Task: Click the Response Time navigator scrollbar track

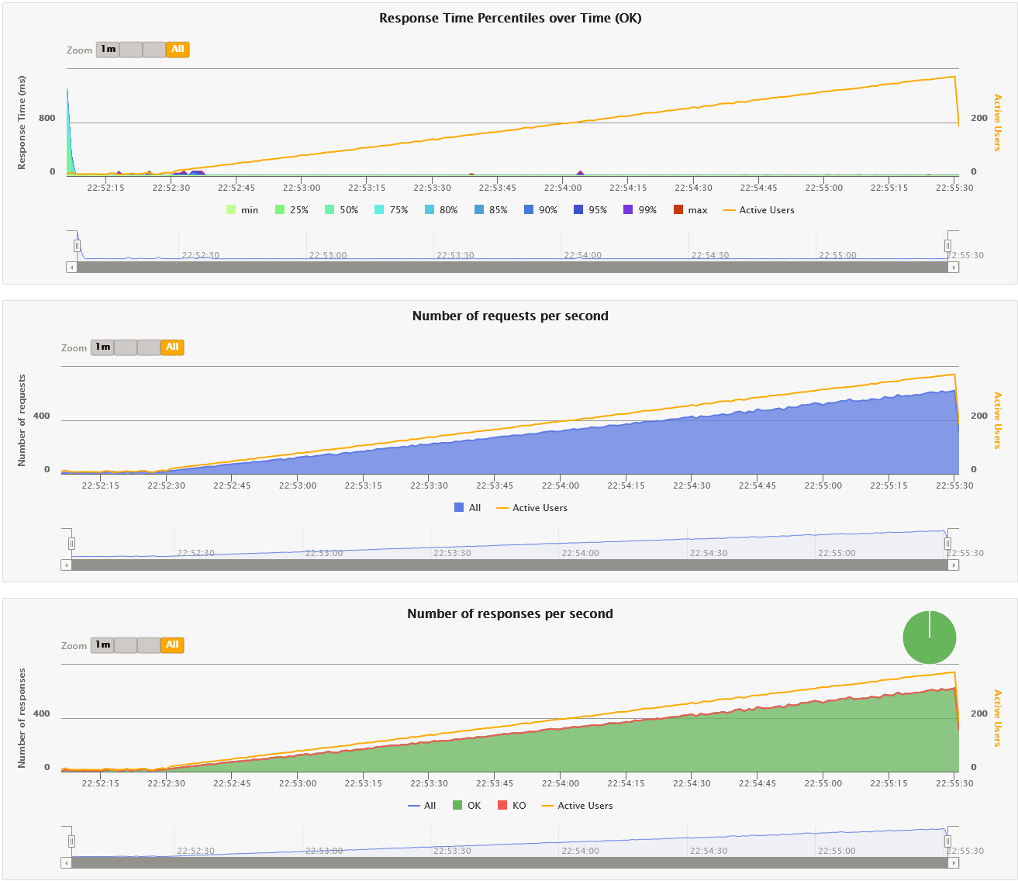Action: (x=512, y=267)
